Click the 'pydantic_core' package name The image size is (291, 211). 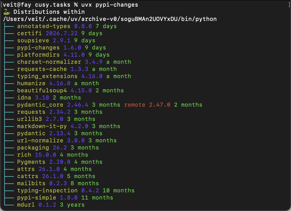click(x=40, y=105)
